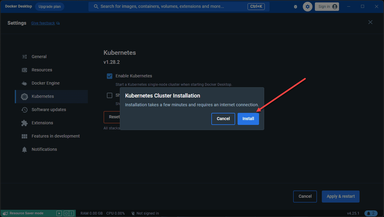Click Apply & restart button

click(341, 196)
